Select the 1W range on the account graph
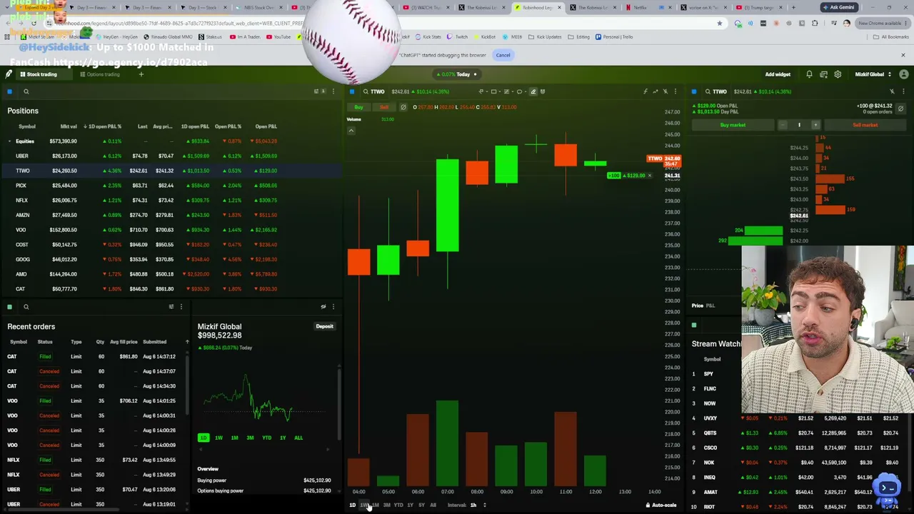Image resolution: width=914 pixels, height=514 pixels. click(219, 438)
